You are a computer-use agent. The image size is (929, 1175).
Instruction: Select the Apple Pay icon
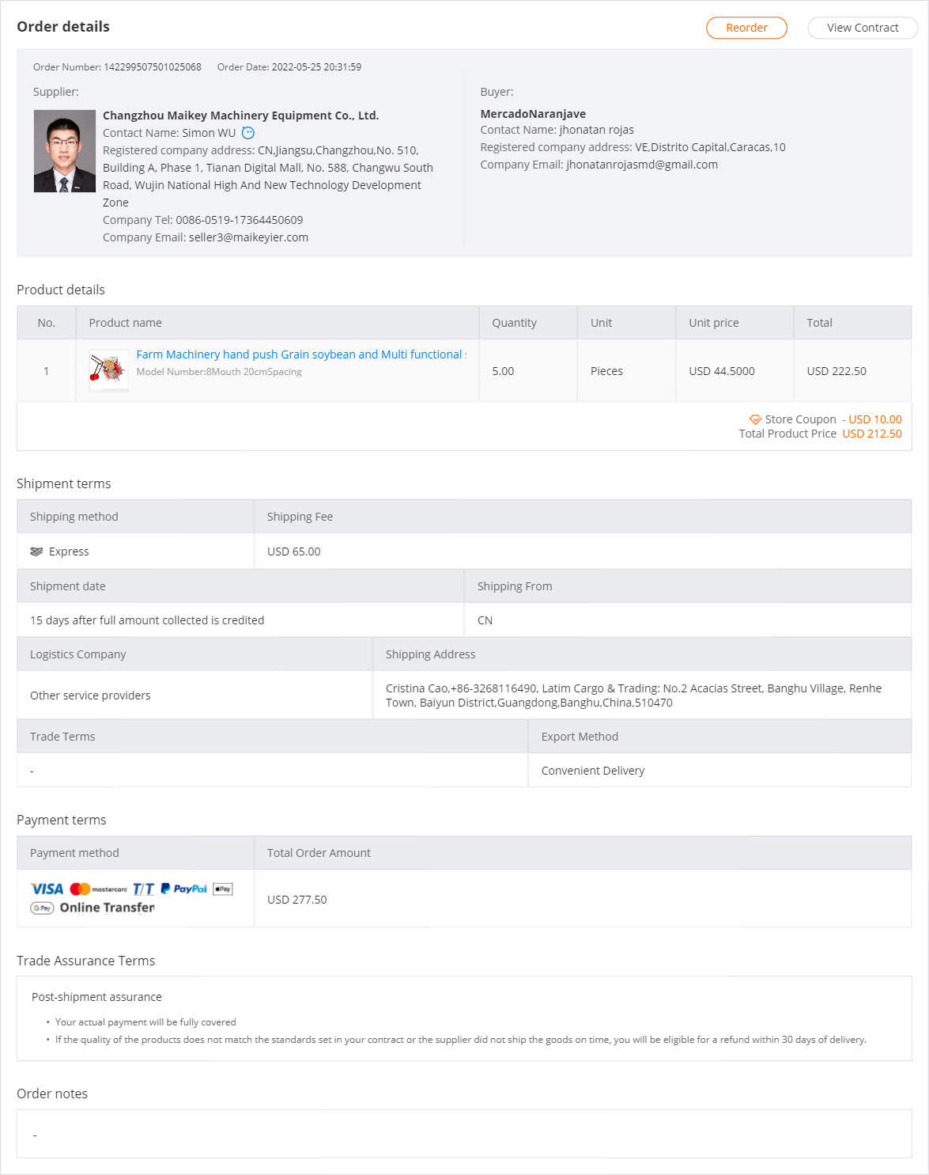point(223,889)
